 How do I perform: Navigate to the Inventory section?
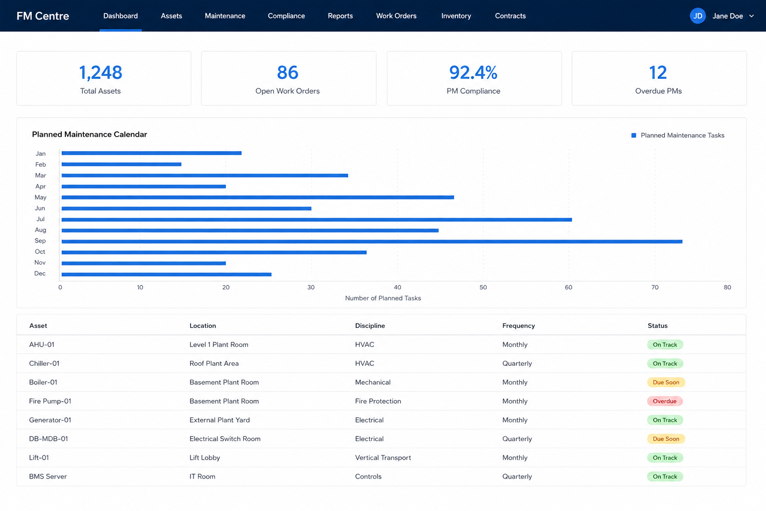point(456,16)
